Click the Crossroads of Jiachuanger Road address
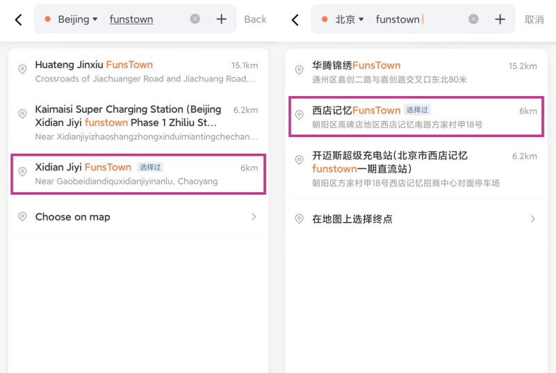 point(146,79)
